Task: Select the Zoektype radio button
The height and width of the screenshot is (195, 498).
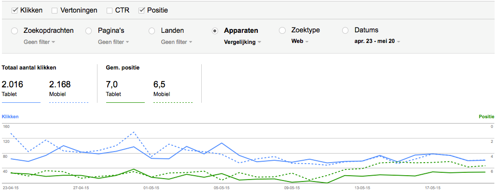Action: click(282, 30)
